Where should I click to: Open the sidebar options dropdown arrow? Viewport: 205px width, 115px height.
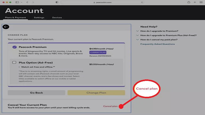pos(22,2)
